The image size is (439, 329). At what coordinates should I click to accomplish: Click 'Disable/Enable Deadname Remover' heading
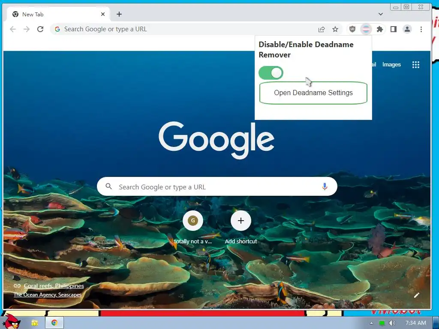click(306, 50)
